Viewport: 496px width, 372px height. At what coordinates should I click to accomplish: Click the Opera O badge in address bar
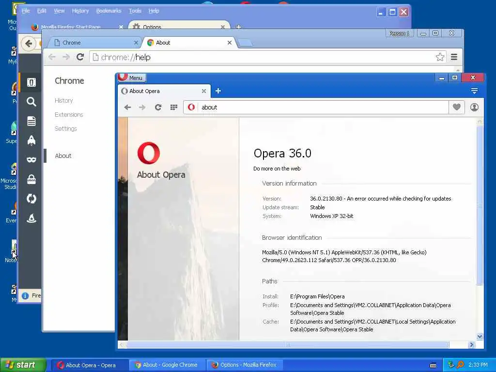tap(191, 107)
